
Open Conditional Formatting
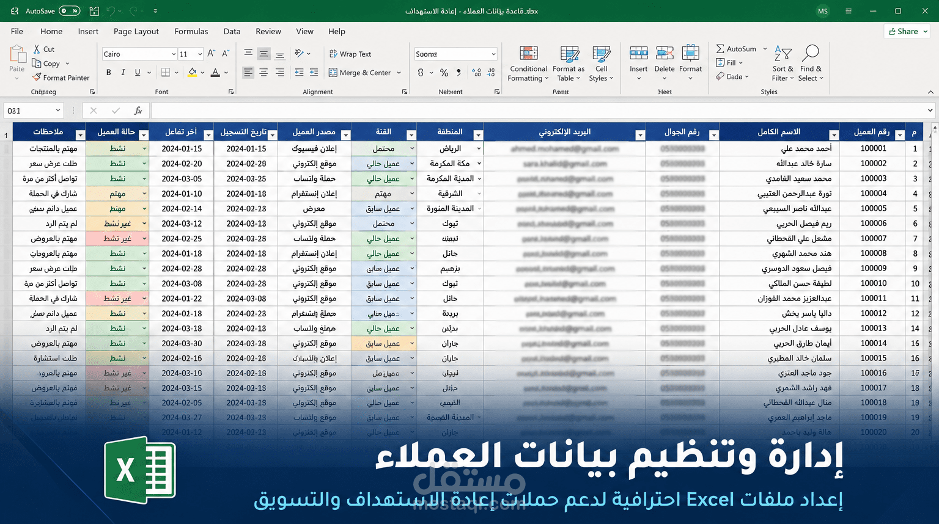click(x=528, y=64)
